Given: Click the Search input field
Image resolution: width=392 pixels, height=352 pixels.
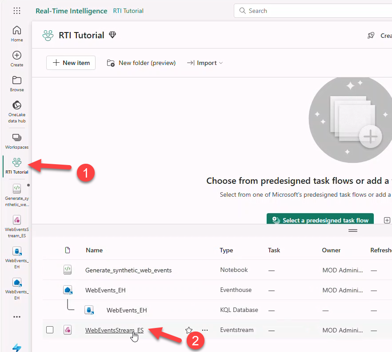Looking at the screenshot, I should click(x=311, y=11).
